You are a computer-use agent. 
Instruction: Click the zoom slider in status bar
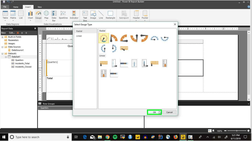click(237, 131)
